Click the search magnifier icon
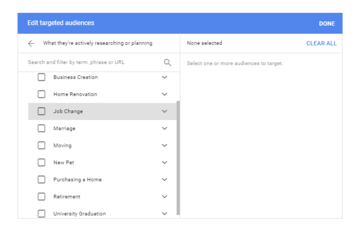 coord(167,62)
